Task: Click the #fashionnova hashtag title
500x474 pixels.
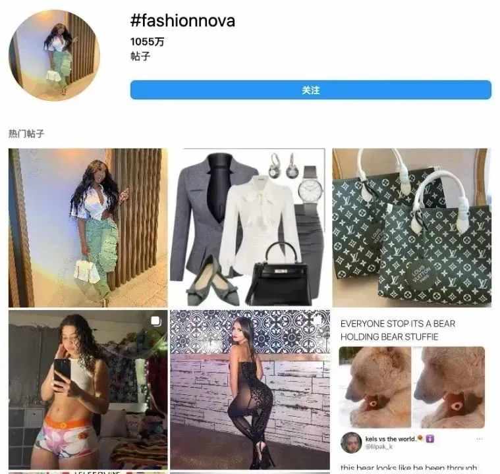Action: pos(182,20)
